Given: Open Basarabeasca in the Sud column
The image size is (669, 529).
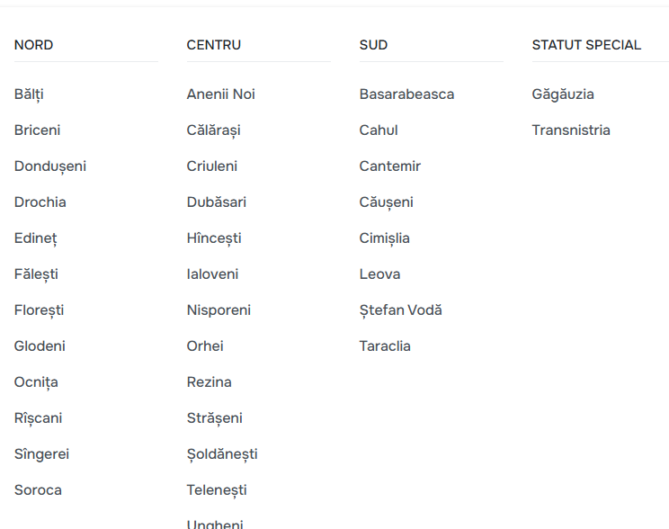Looking at the screenshot, I should click(x=406, y=94).
